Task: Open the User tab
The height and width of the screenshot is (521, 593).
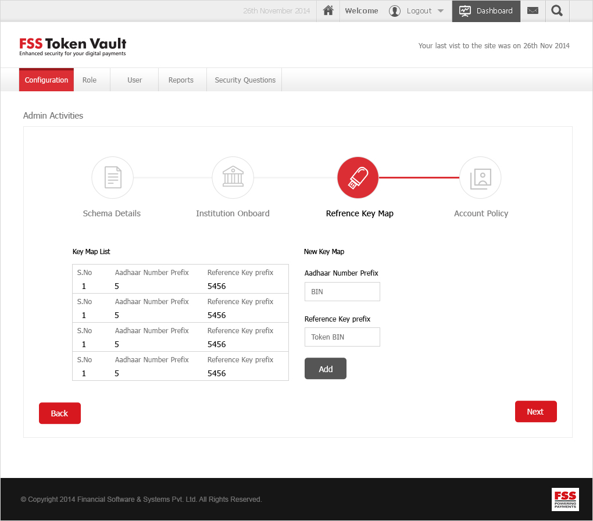Action: pos(134,80)
